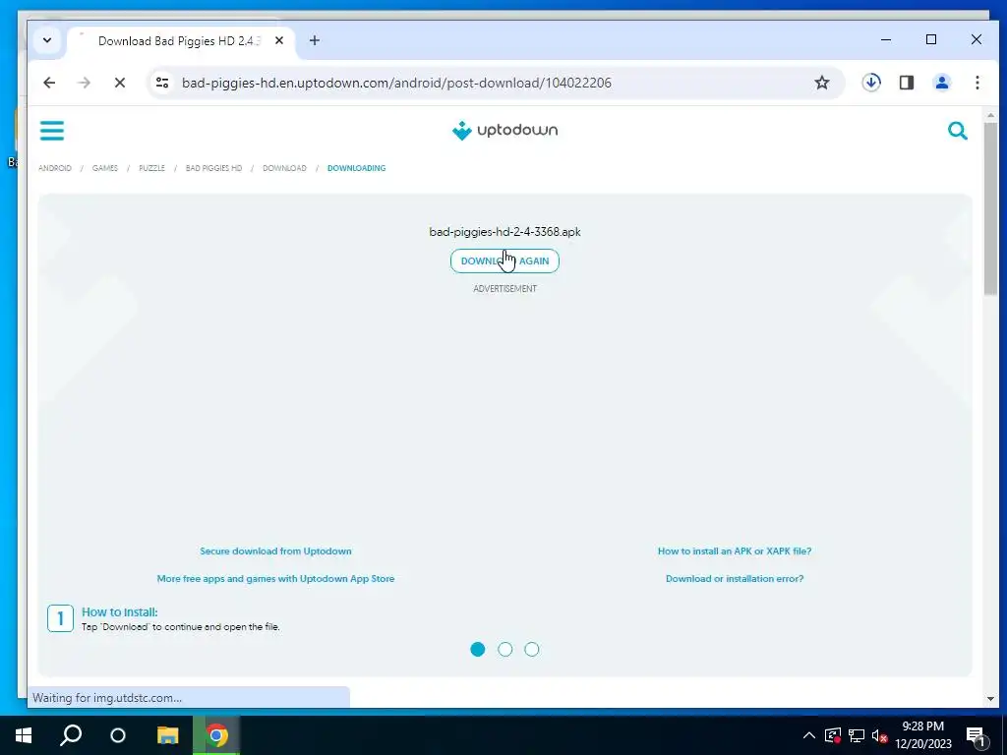1007x755 pixels.
Task: Open Download or installation error link
Action: [734, 578]
